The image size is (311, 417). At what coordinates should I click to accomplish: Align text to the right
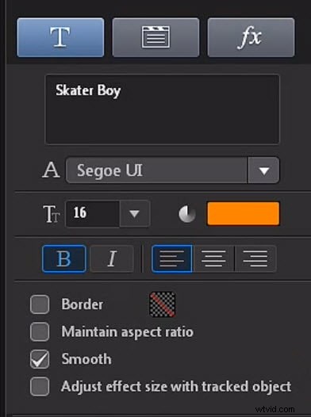255,258
